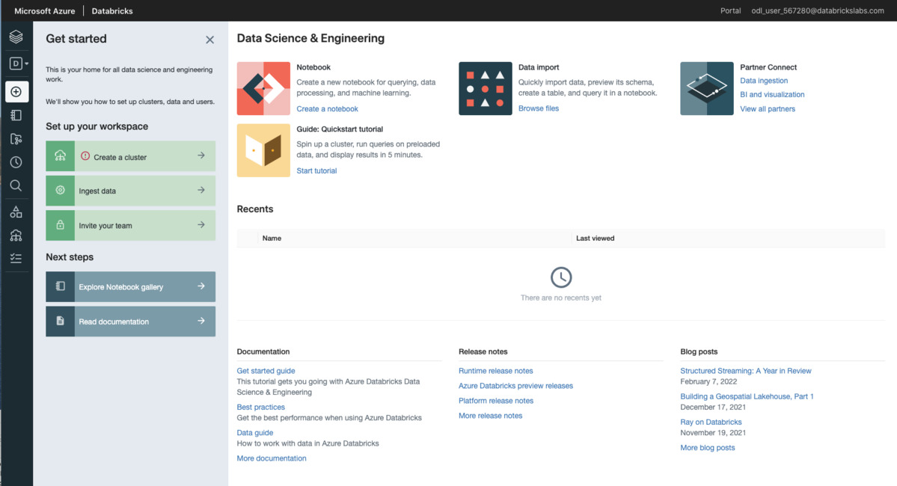Click the red warning icon on Create a cluster
The height and width of the screenshot is (486, 897).
[85, 156]
